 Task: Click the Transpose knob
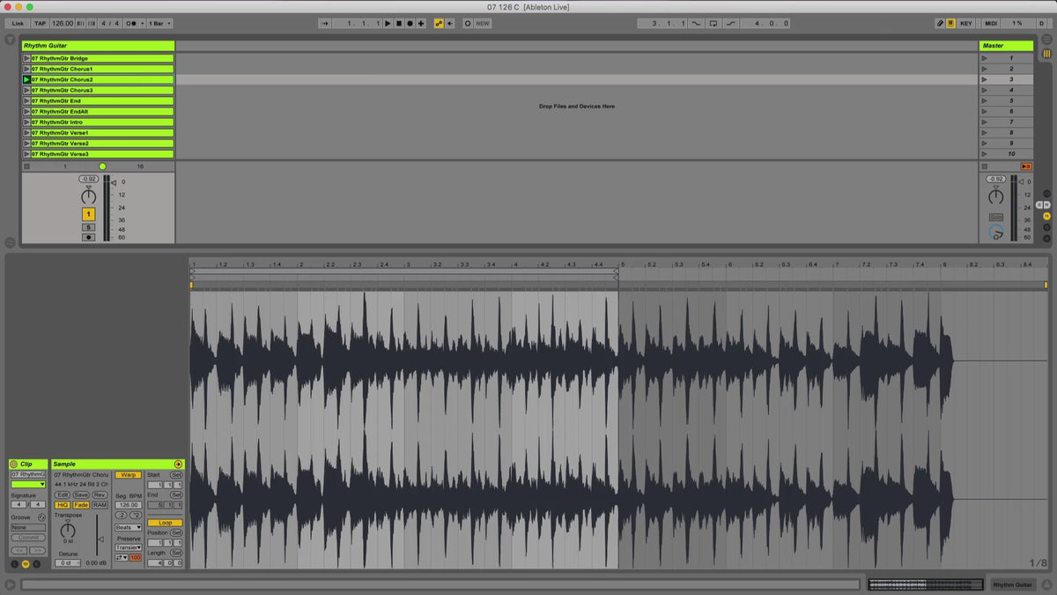68,529
